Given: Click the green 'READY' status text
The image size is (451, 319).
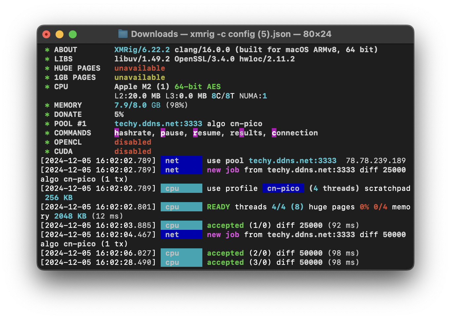Looking at the screenshot, I should click(219, 207).
